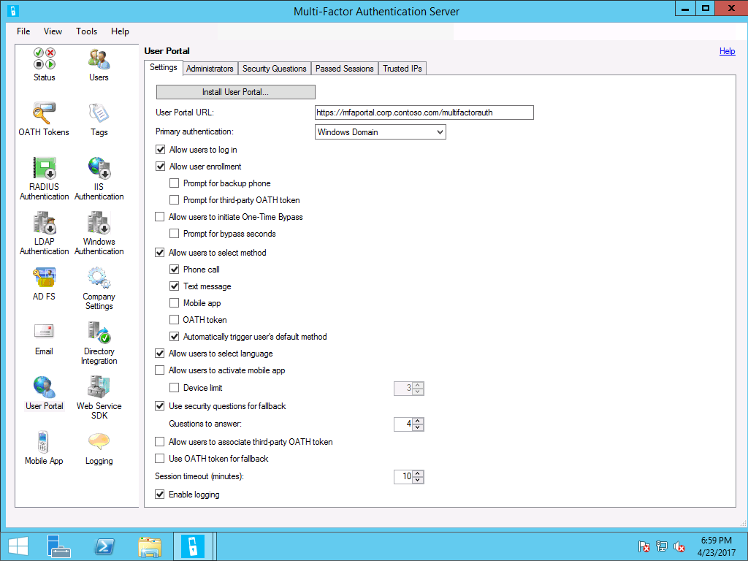Go to Directory Integration section

click(x=99, y=343)
